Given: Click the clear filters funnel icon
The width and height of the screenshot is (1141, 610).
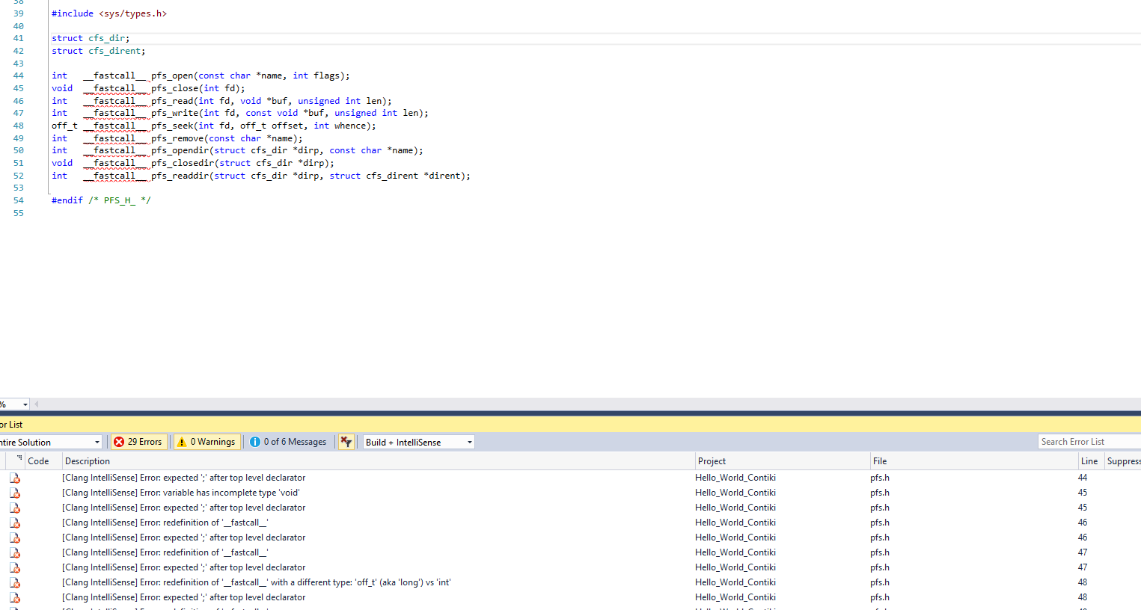Looking at the screenshot, I should (346, 442).
